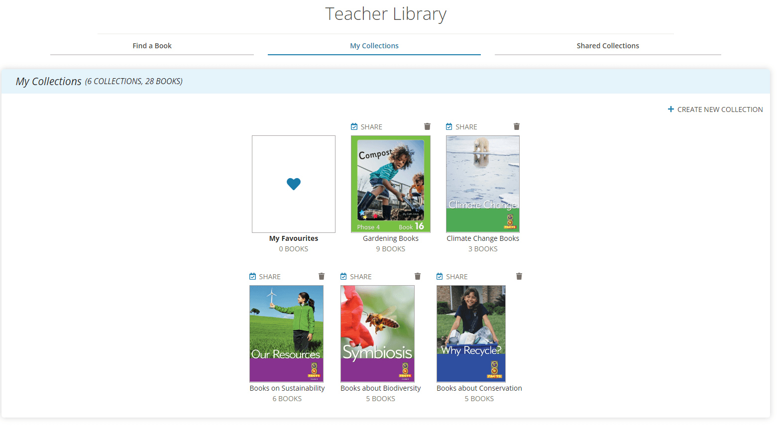This screenshot has width=778, height=428.
Task: Switch to the Find a Book tab
Action: (152, 45)
